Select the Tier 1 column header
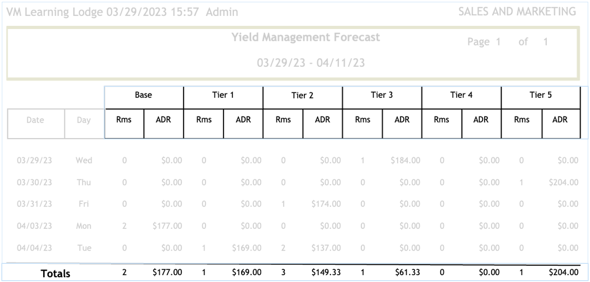Viewport: 590px width, 282px height. 223,95
